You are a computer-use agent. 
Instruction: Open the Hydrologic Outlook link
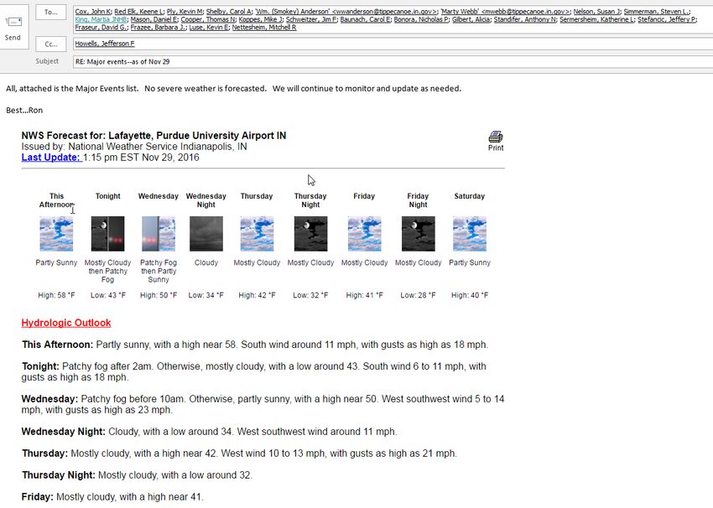coord(66,323)
